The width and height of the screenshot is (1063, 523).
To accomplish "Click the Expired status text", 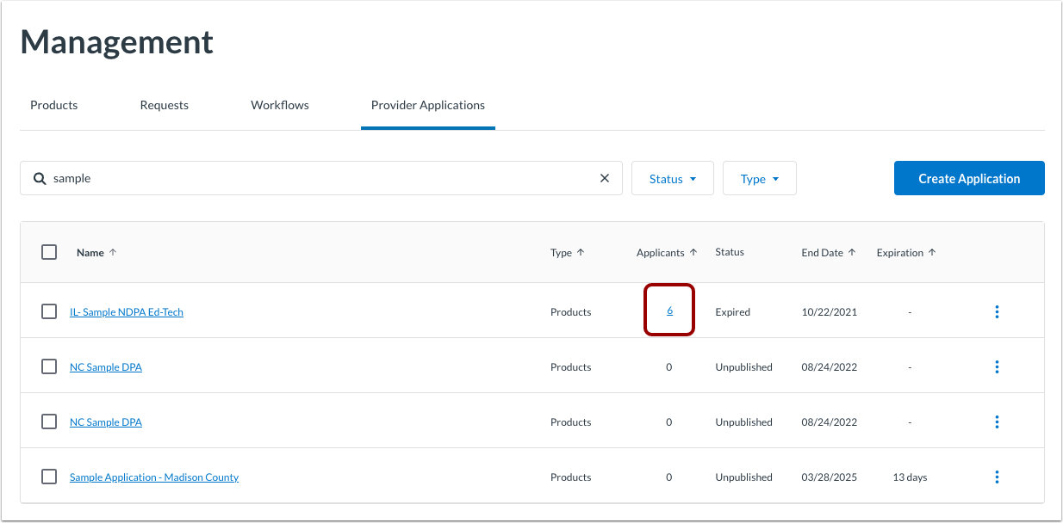I will [x=733, y=312].
